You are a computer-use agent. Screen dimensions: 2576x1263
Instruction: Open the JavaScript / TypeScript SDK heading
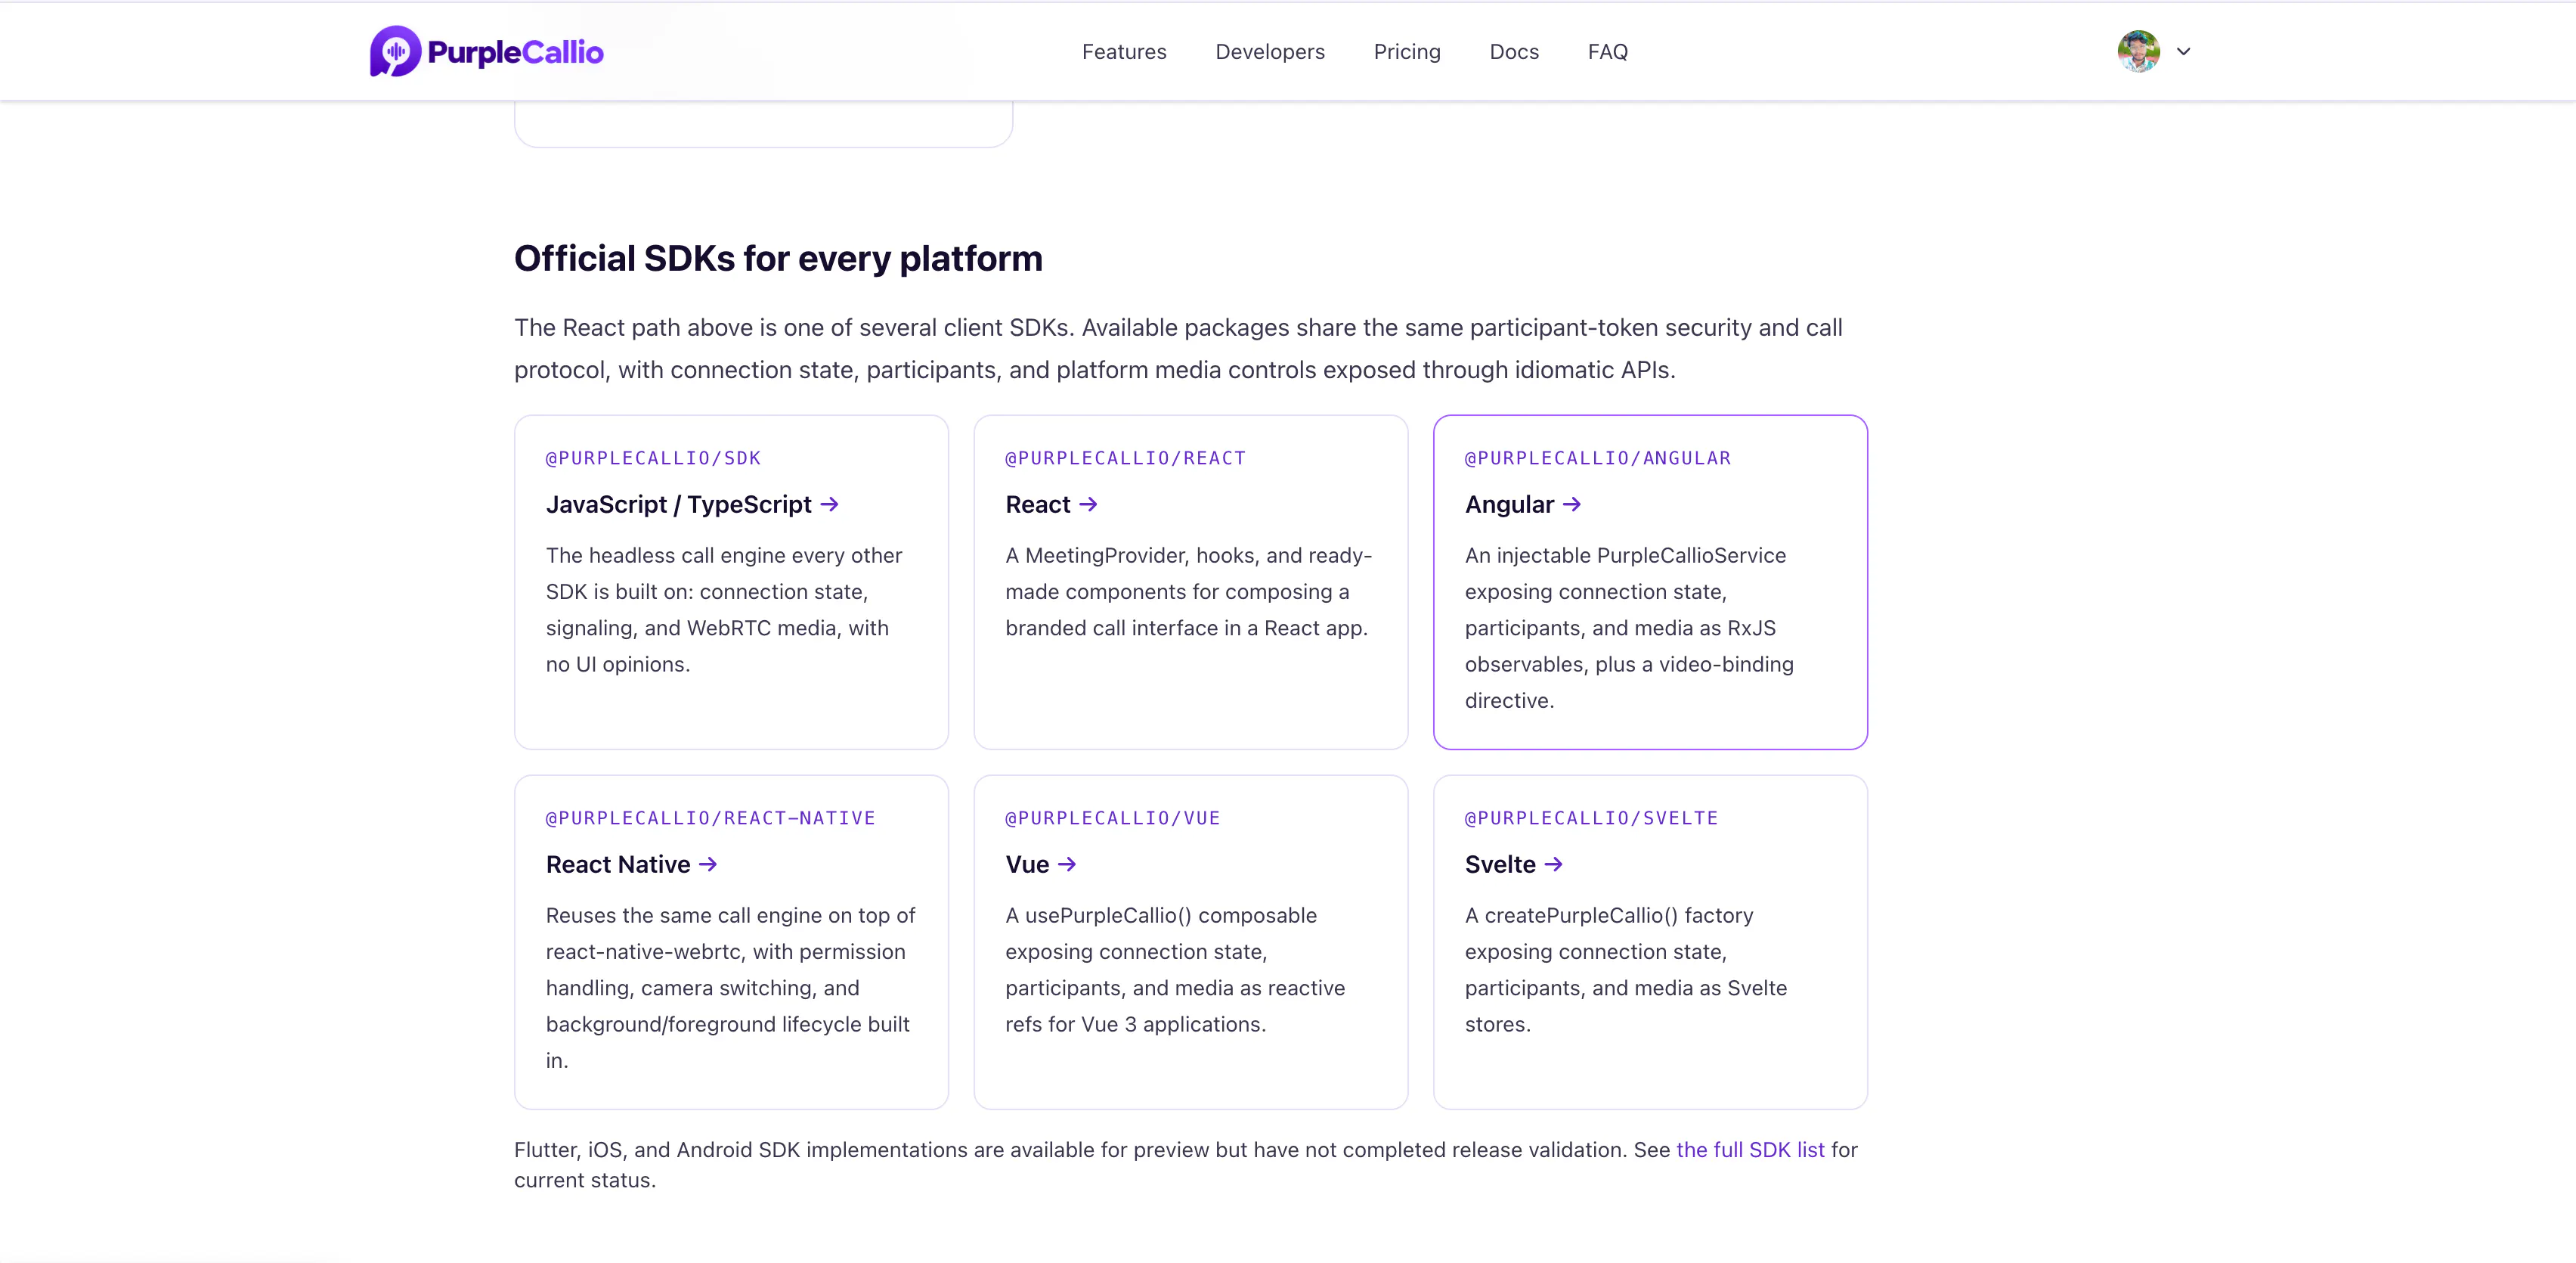point(678,504)
